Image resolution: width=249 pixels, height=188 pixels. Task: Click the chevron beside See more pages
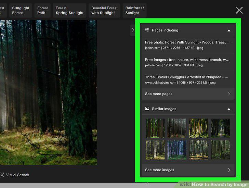point(229,94)
